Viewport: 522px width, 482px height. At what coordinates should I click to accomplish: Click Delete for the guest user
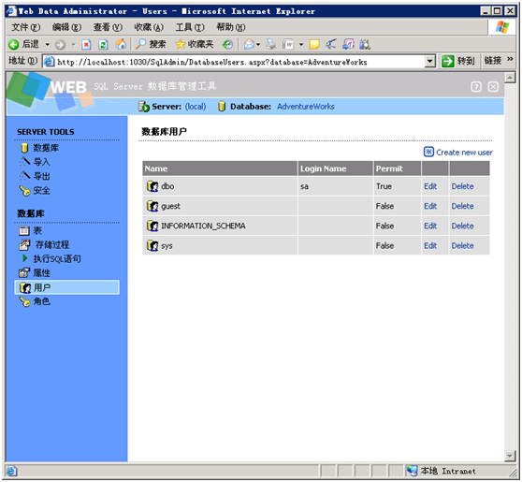[x=462, y=206]
